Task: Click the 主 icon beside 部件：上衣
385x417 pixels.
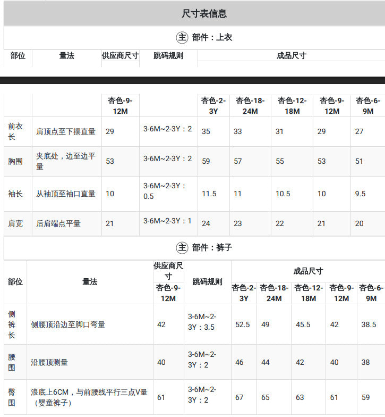Action: [x=182, y=37]
